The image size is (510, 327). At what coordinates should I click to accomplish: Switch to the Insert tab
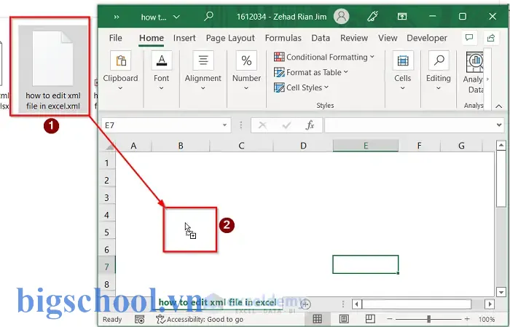[184, 38]
